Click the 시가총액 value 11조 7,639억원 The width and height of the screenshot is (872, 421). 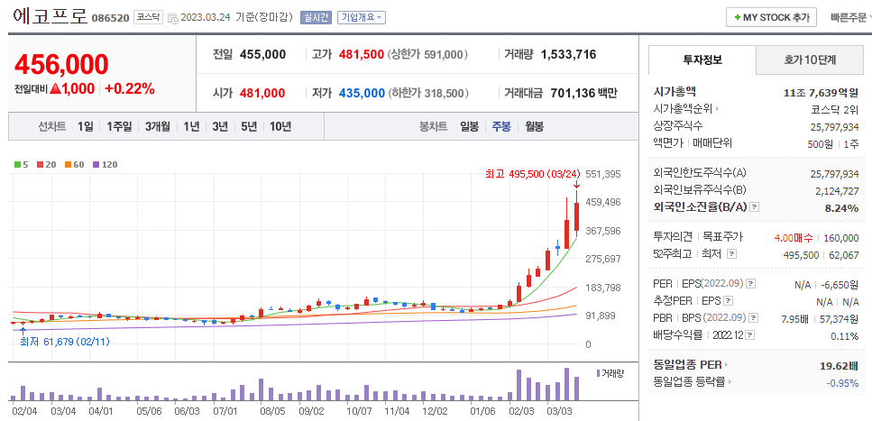[x=821, y=92]
